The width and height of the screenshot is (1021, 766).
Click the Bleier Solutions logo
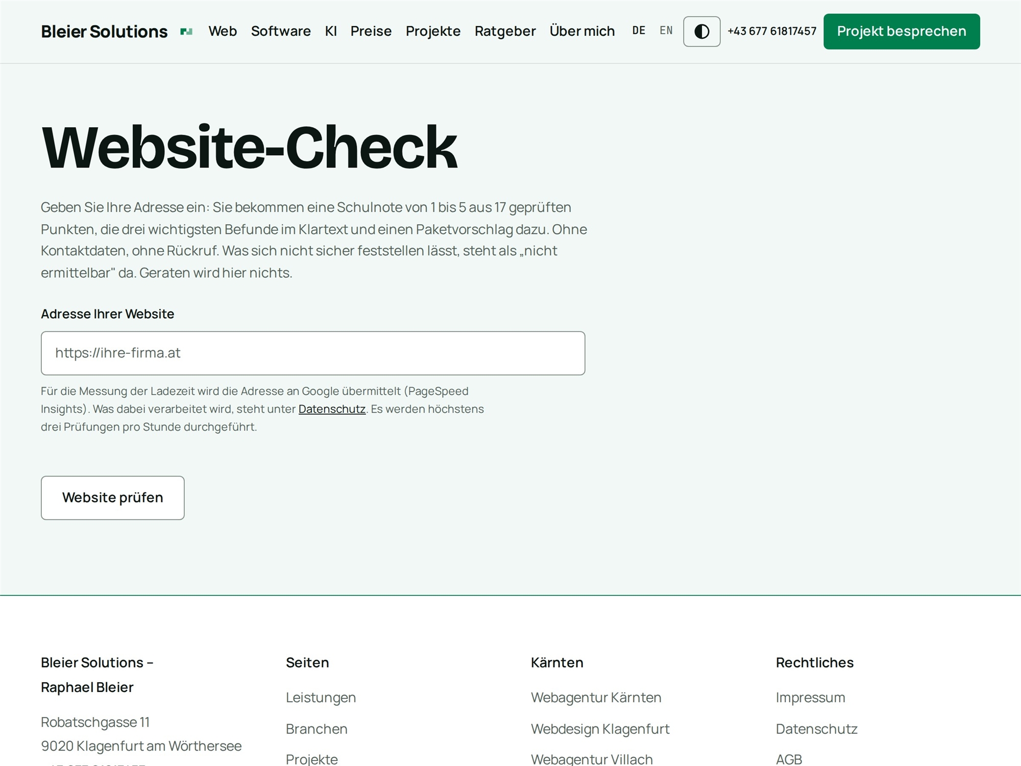click(116, 32)
